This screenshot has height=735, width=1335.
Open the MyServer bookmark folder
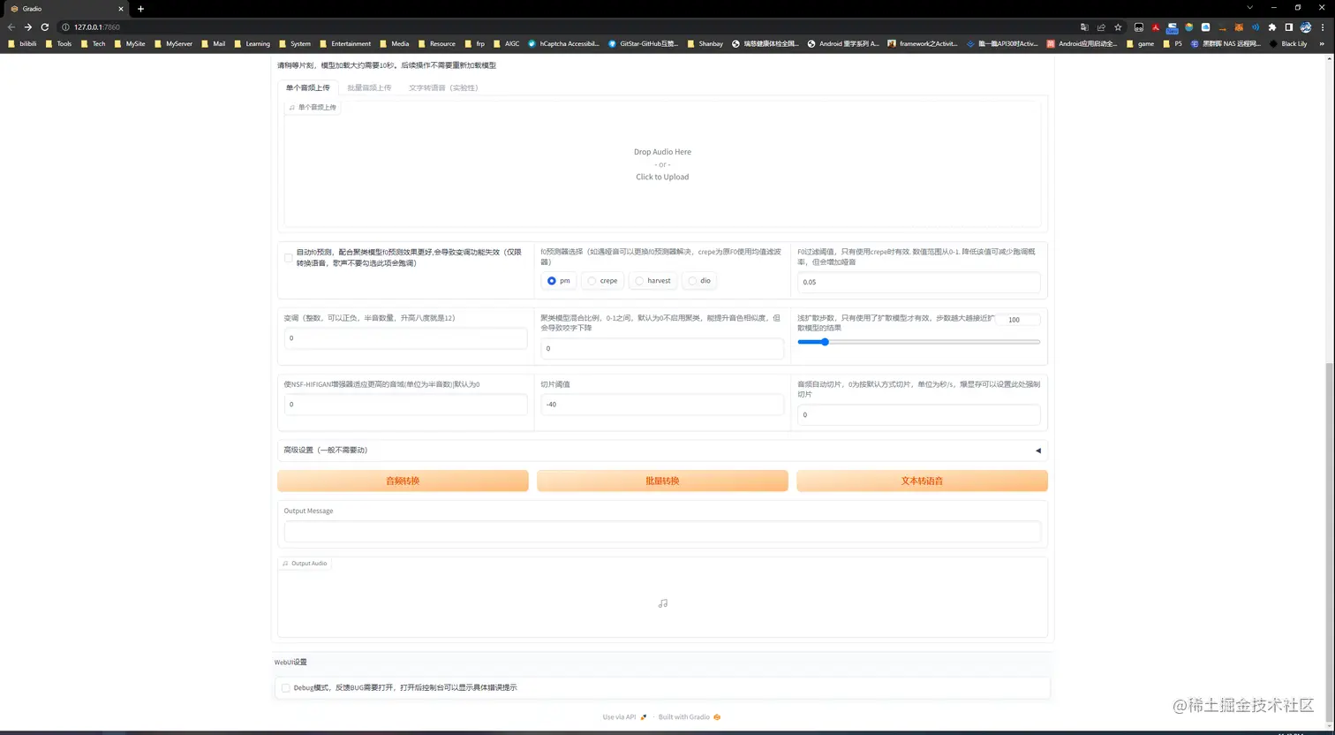(172, 43)
